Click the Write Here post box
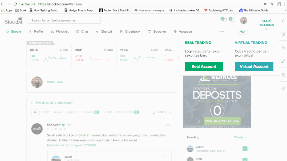The height and width of the screenshot is (161, 287). (x=101, y=82)
